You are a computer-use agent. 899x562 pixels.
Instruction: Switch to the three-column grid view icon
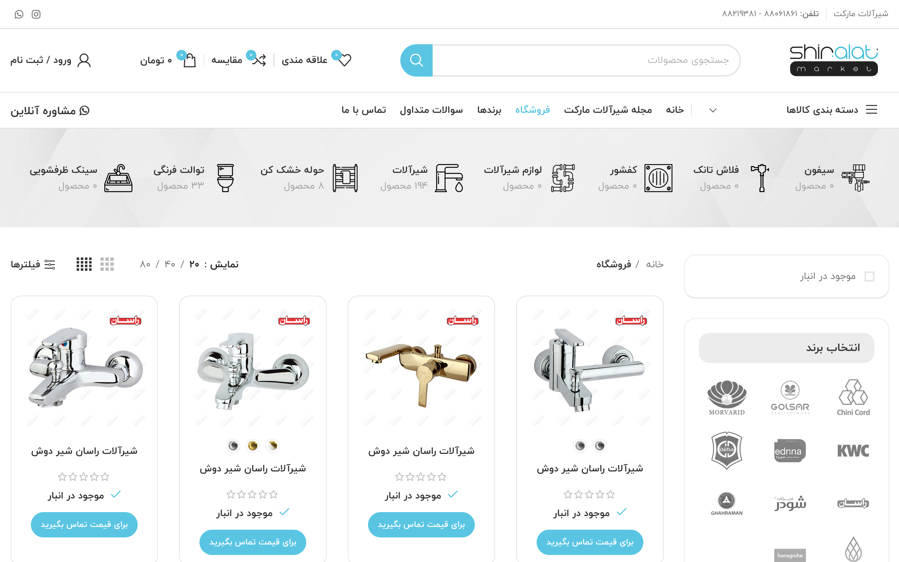(x=107, y=264)
